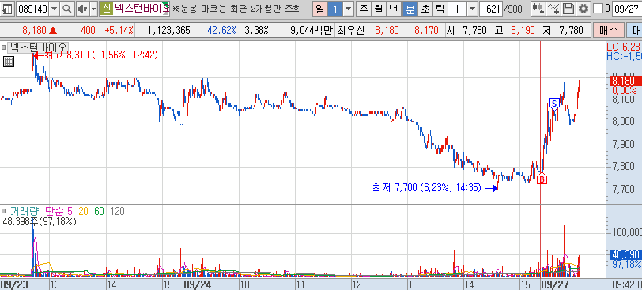Open the stock search magnifier icon
Image resolution: width=642 pixels, height=290 pixels.
[x=67, y=8]
